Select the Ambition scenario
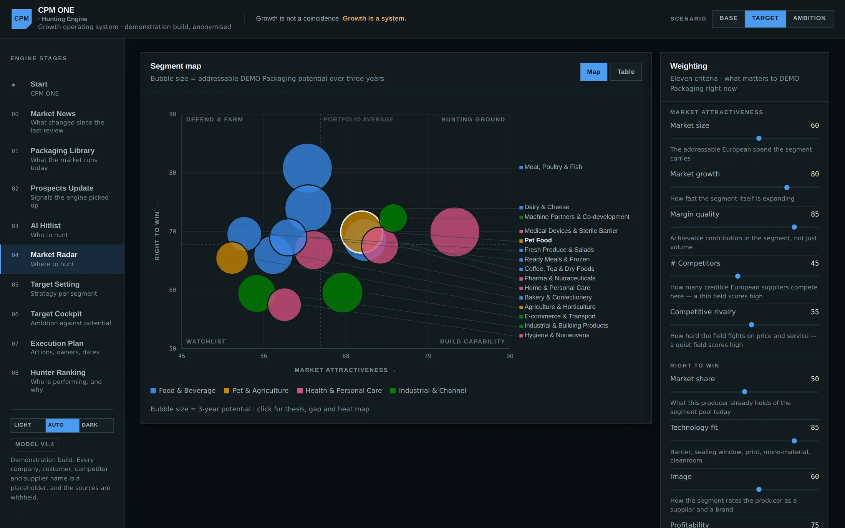This screenshot has height=528, width=845. coord(809,18)
